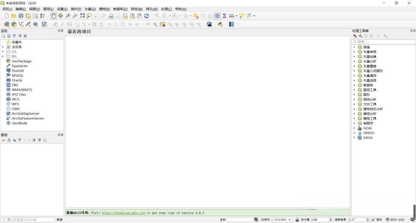Viewport: 416px width, 223px height.
Task: Open the download.qgis.org link
Action: pos(123,213)
